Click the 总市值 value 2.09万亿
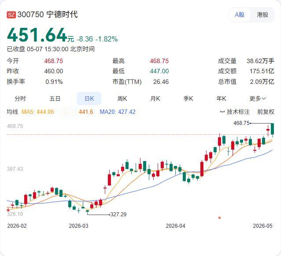 click(x=262, y=82)
